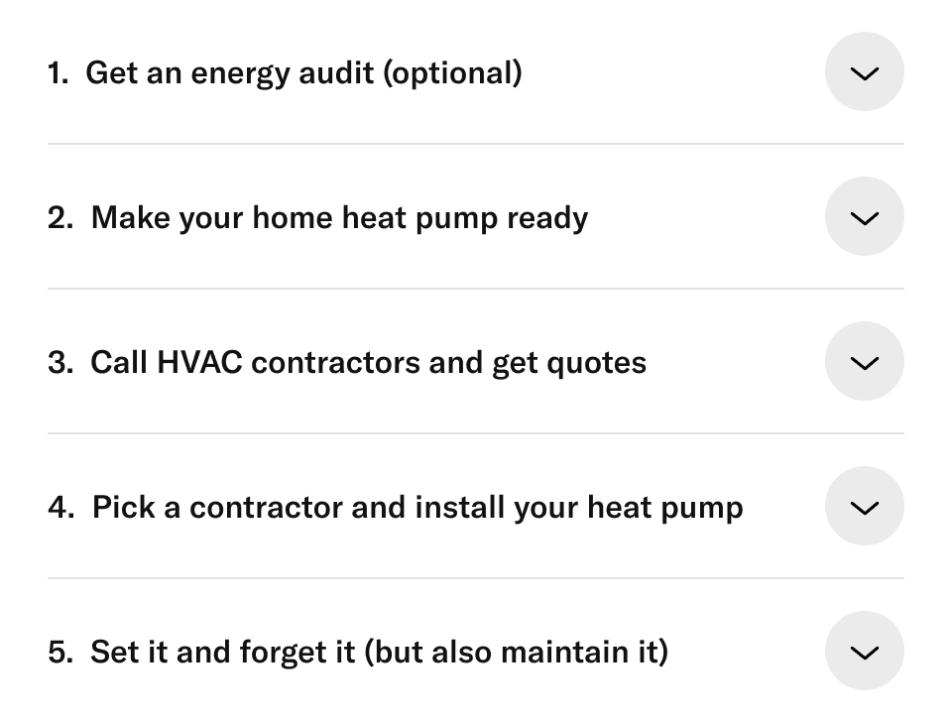Click the chevron next to 'Set it and forget it'

pos(864,652)
